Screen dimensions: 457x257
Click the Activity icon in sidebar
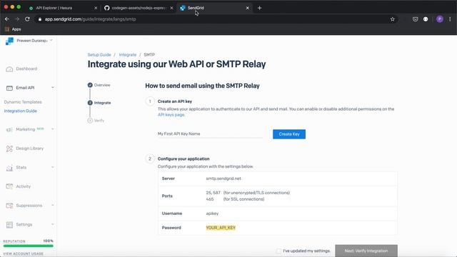9,186
